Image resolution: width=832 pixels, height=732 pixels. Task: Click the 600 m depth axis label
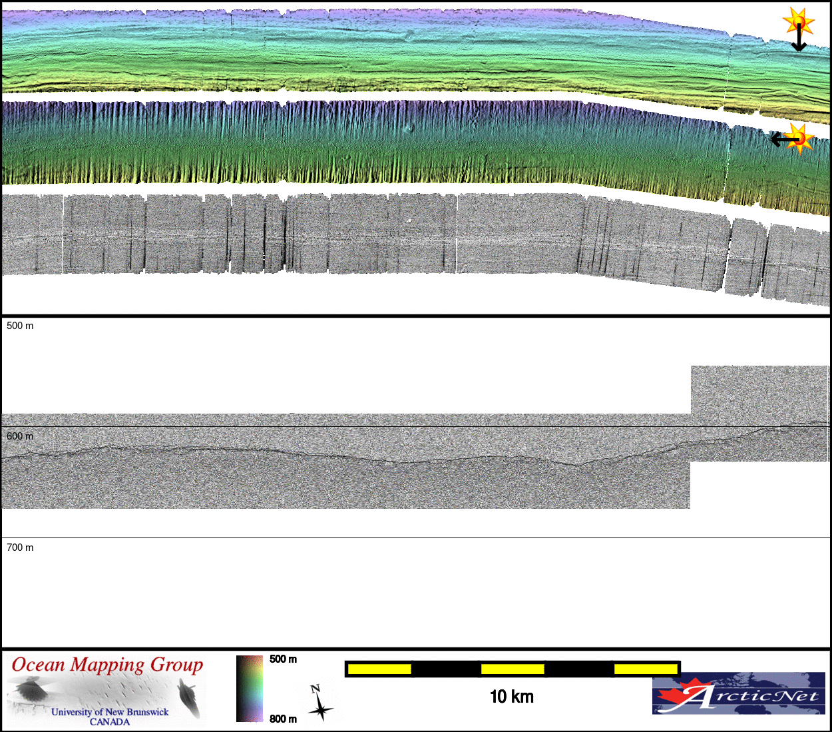tap(20, 436)
